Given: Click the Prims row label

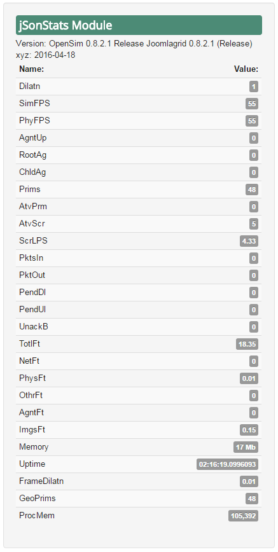Looking at the screenshot, I should click(x=30, y=190).
